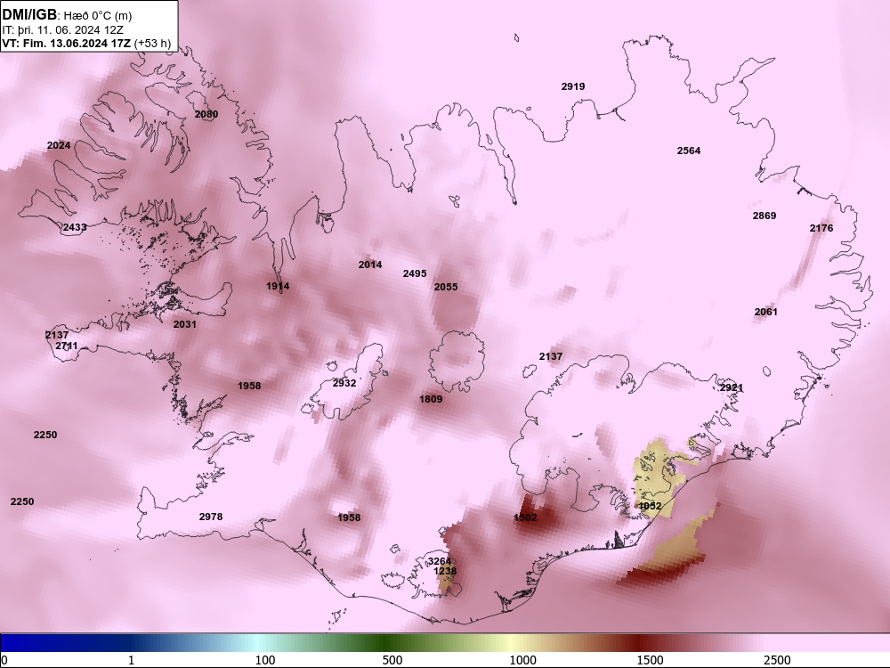
Task: Click the 100 label on the color scale
Action: [265, 660]
